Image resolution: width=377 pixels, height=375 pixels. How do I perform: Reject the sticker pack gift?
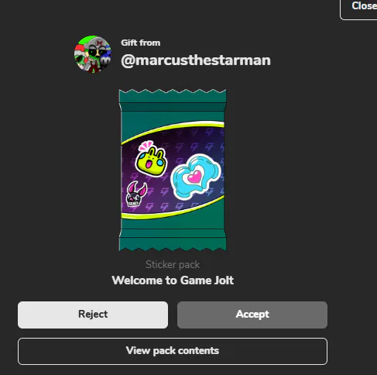click(93, 315)
